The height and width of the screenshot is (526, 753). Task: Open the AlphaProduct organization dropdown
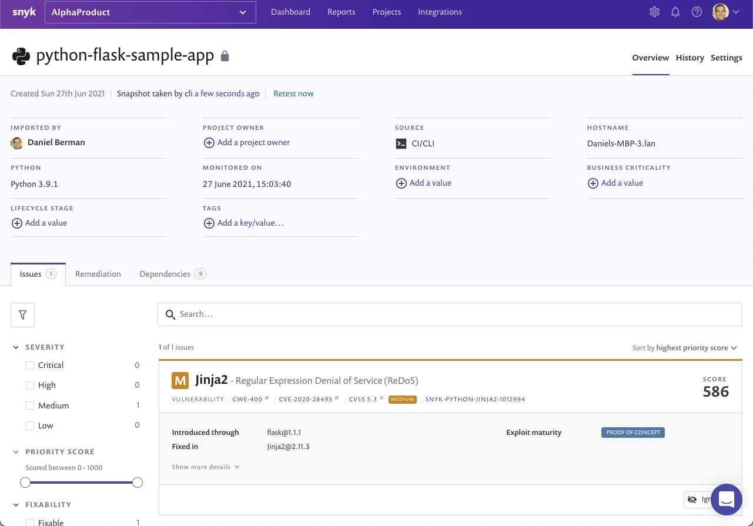point(150,12)
